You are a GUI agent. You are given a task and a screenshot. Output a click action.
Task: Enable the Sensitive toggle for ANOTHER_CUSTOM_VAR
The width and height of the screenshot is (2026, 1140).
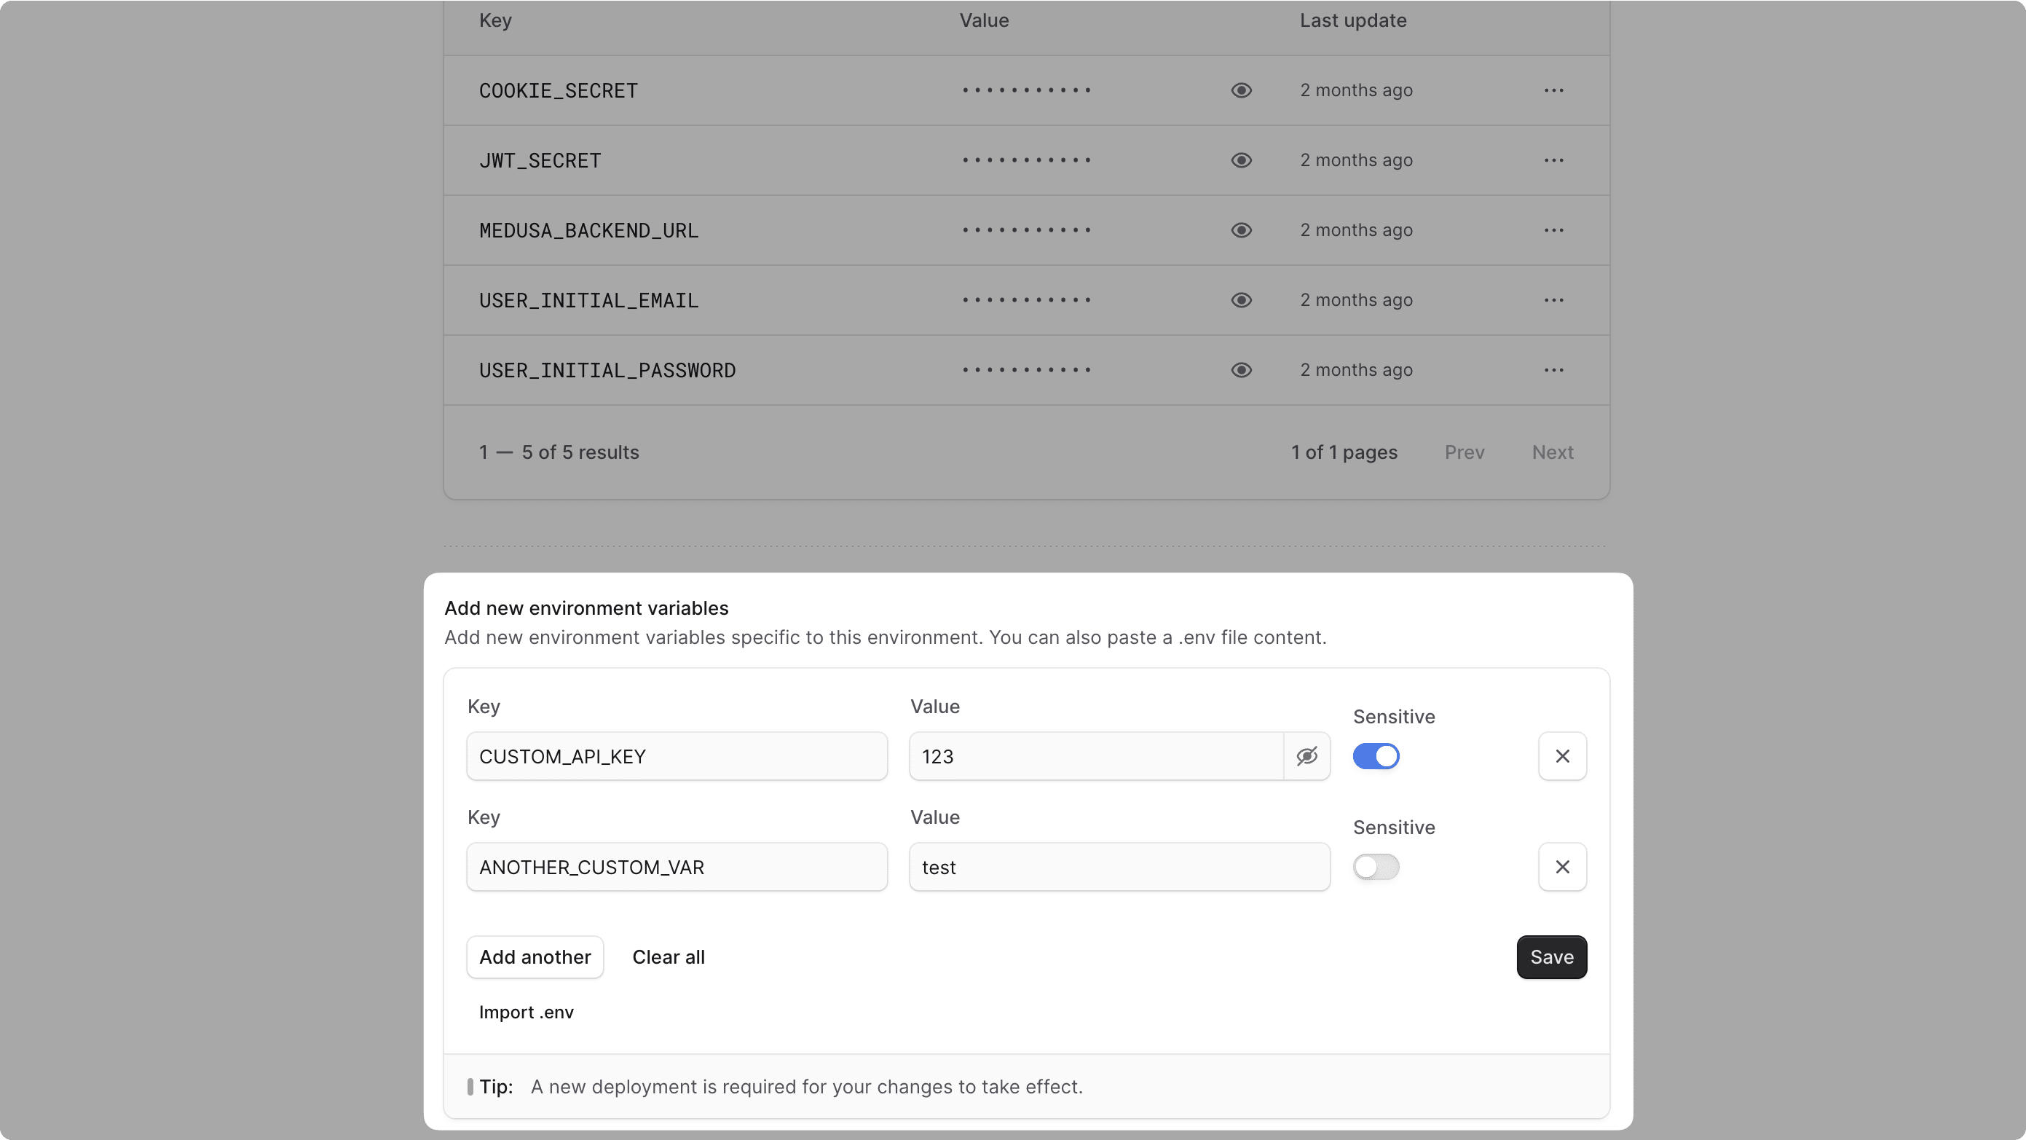coord(1376,866)
